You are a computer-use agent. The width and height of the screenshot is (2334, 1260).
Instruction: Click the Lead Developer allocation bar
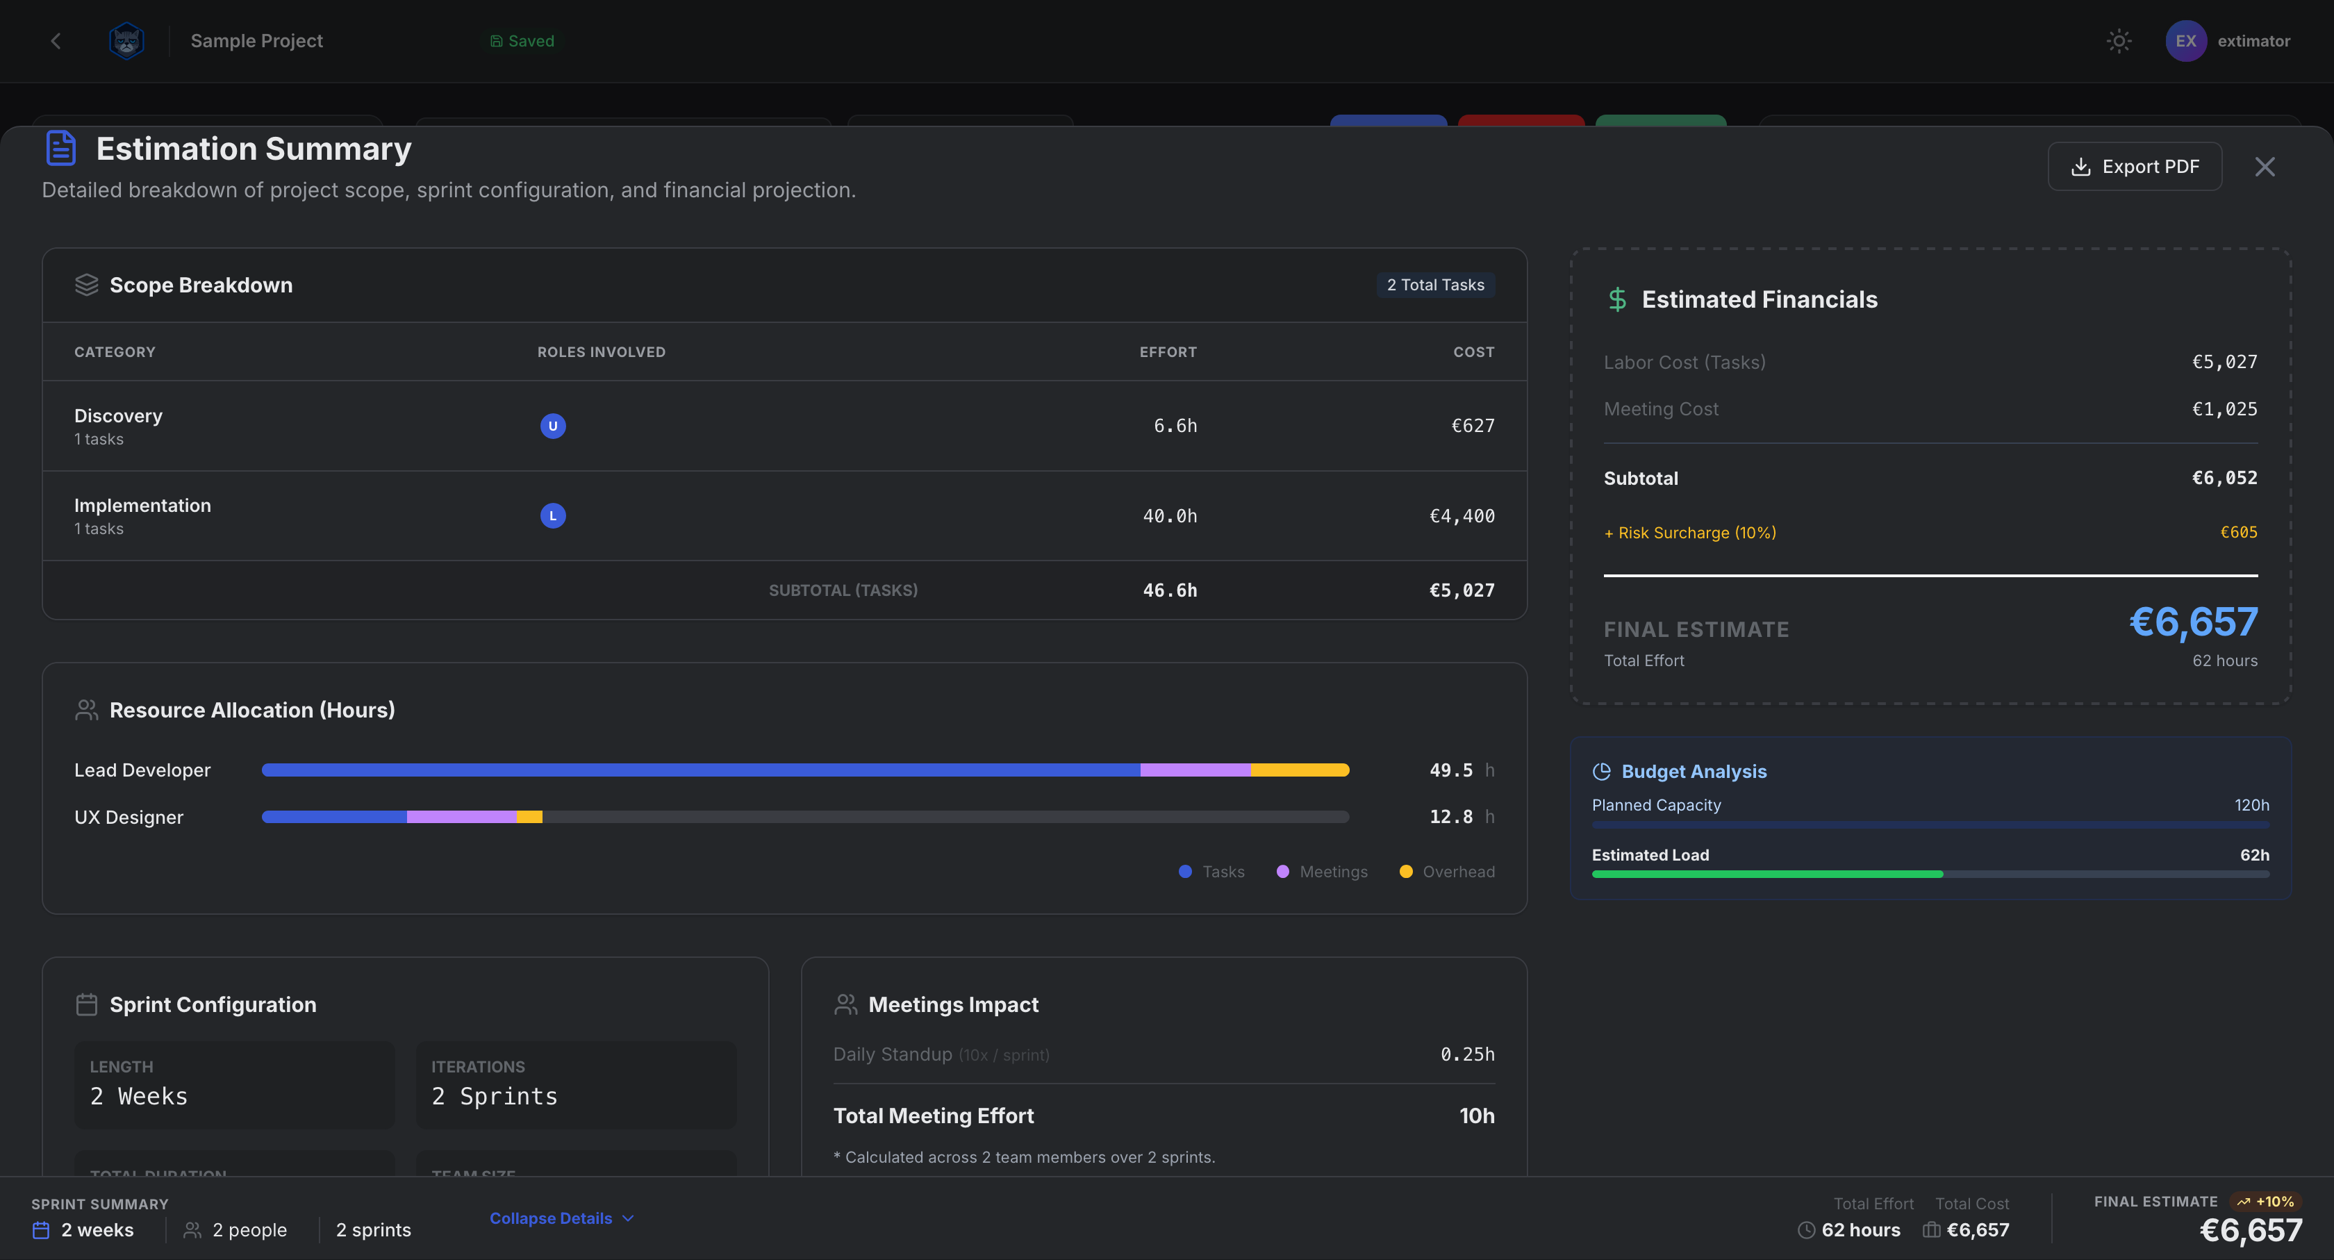(806, 770)
